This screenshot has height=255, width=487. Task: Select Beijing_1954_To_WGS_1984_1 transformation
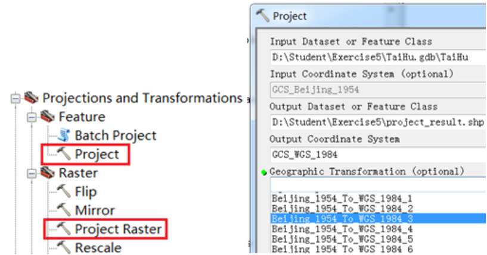(x=378, y=199)
